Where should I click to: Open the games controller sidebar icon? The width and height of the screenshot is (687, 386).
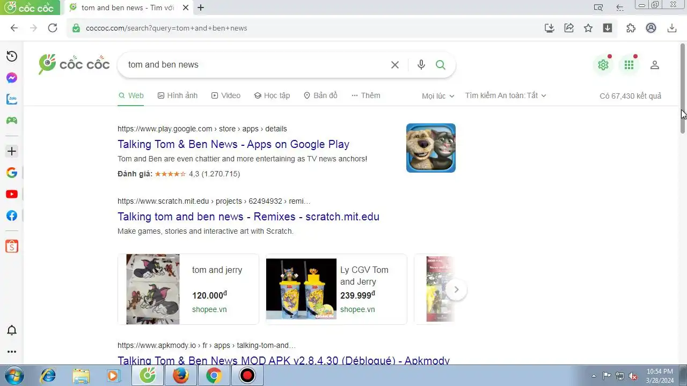tap(11, 121)
